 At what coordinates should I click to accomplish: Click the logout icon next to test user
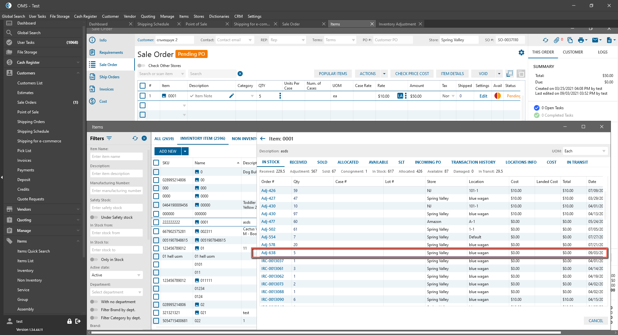coord(78,321)
